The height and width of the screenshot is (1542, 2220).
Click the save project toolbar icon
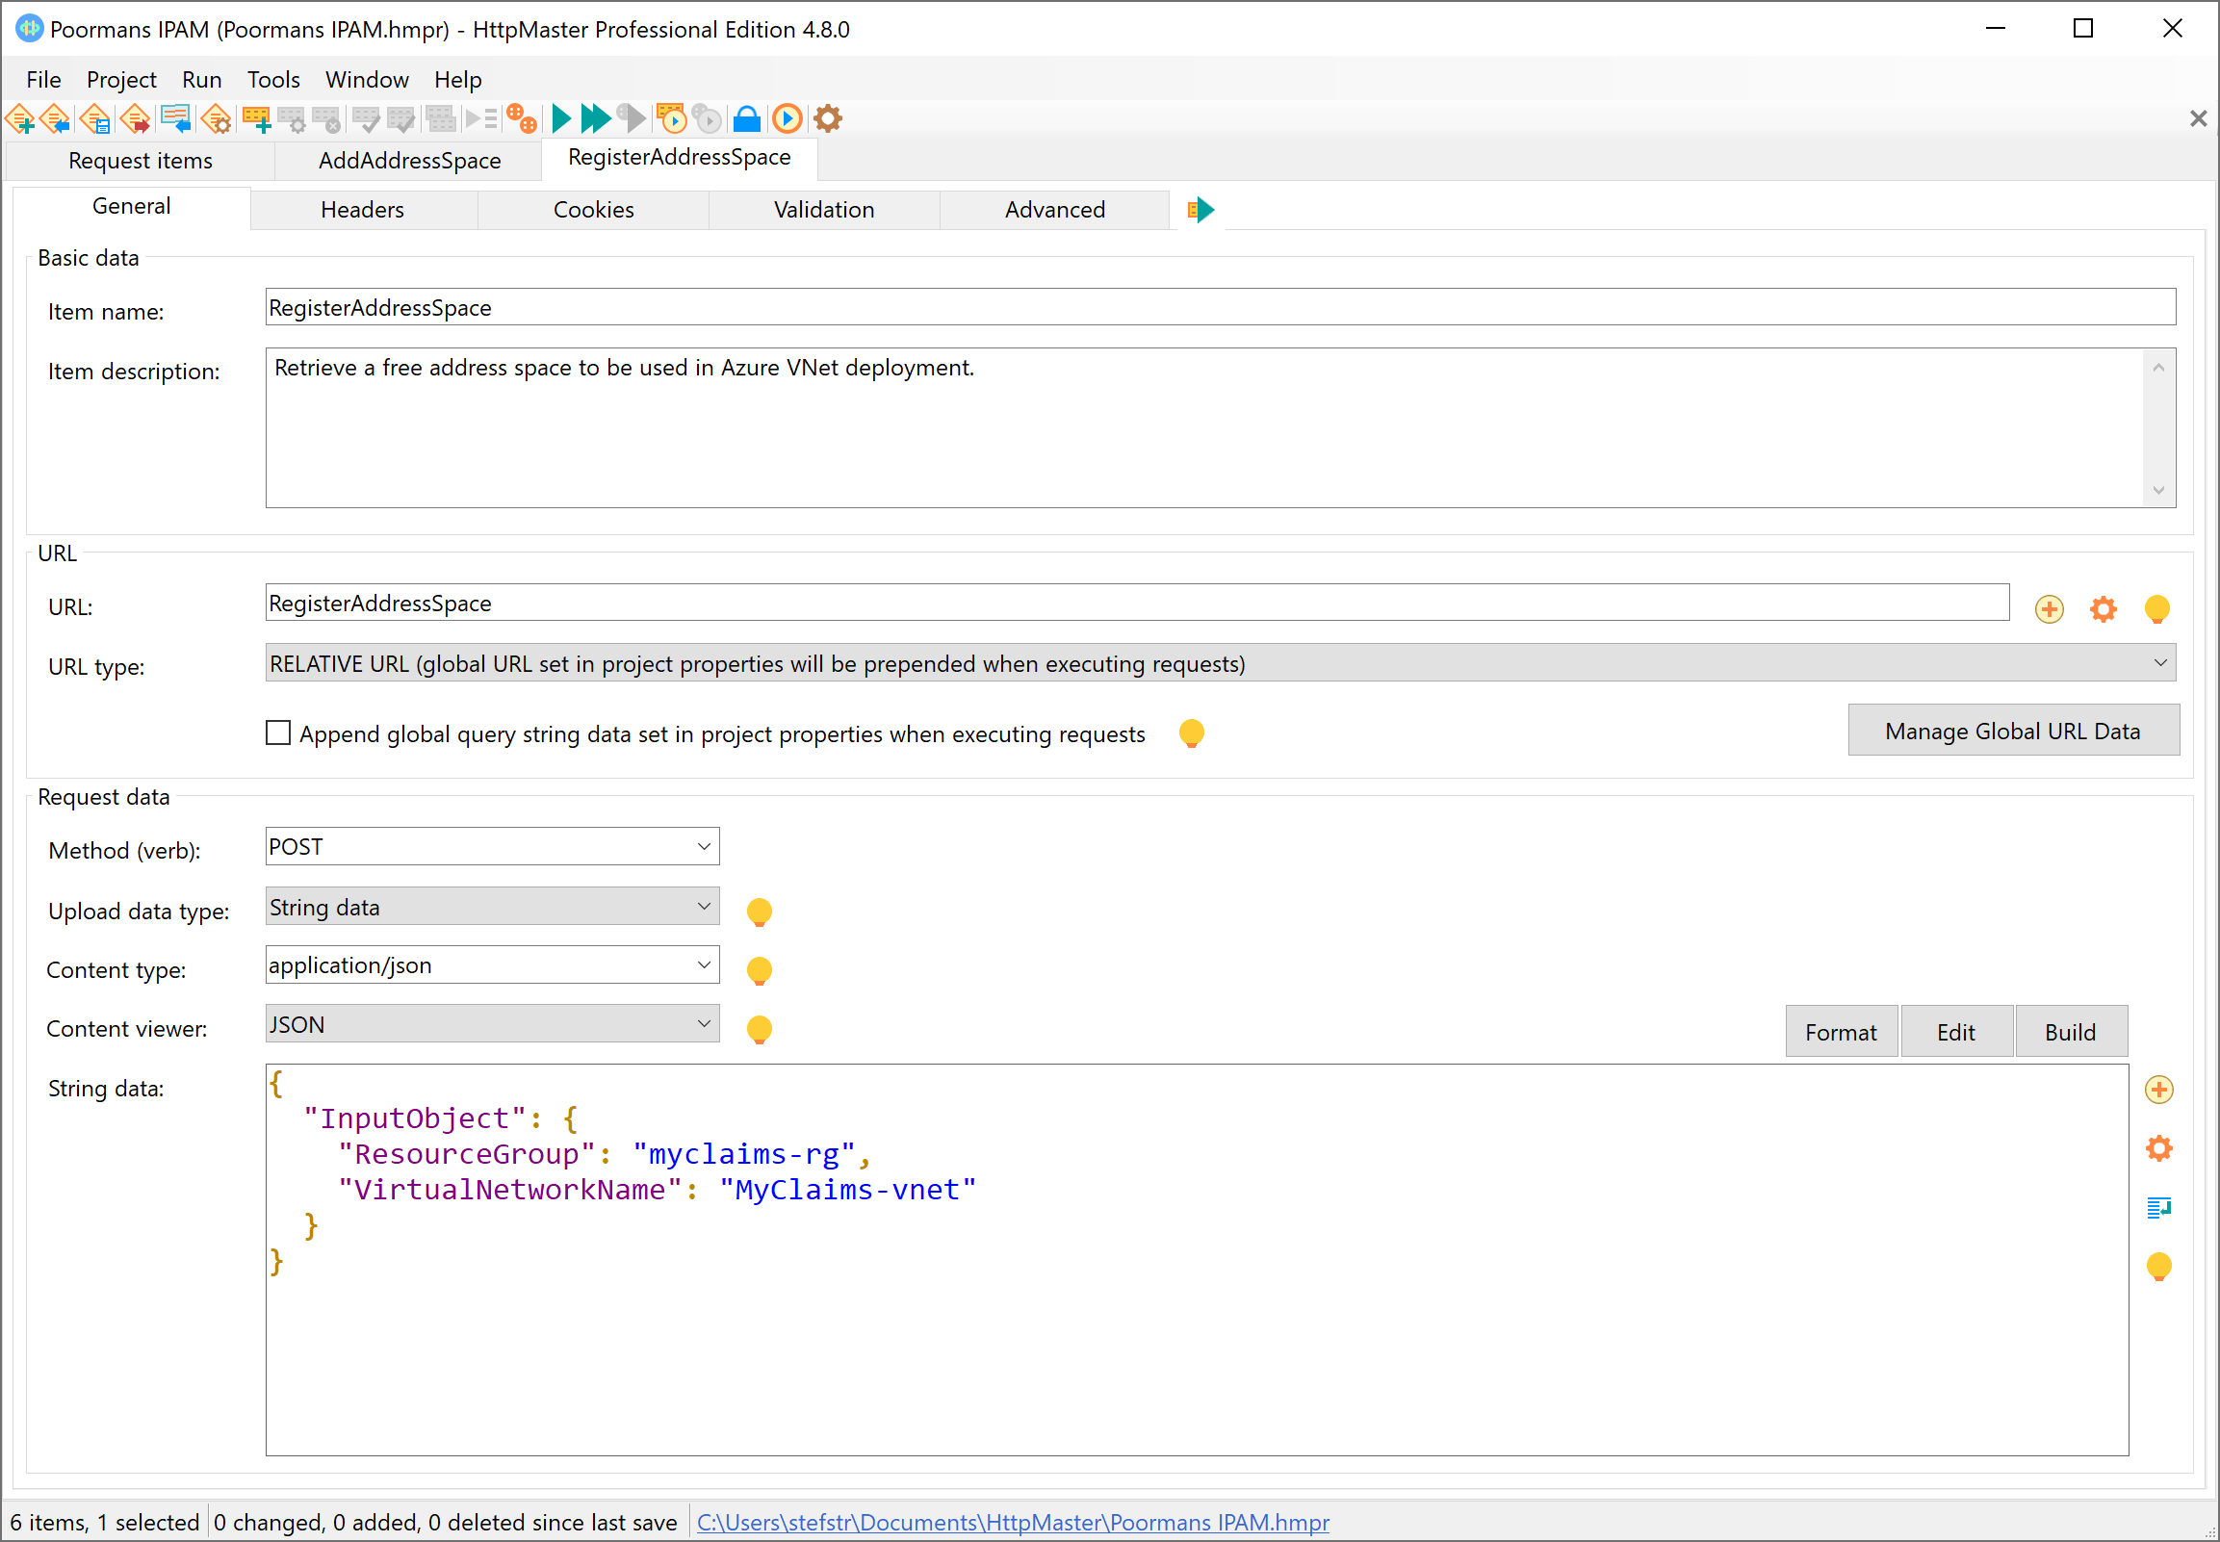tap(95, 118)
